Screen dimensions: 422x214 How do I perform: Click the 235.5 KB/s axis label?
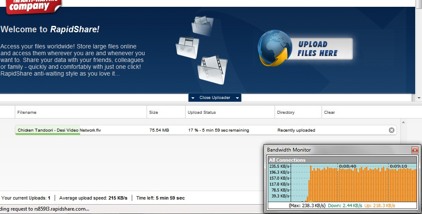(x=279, y=166)
